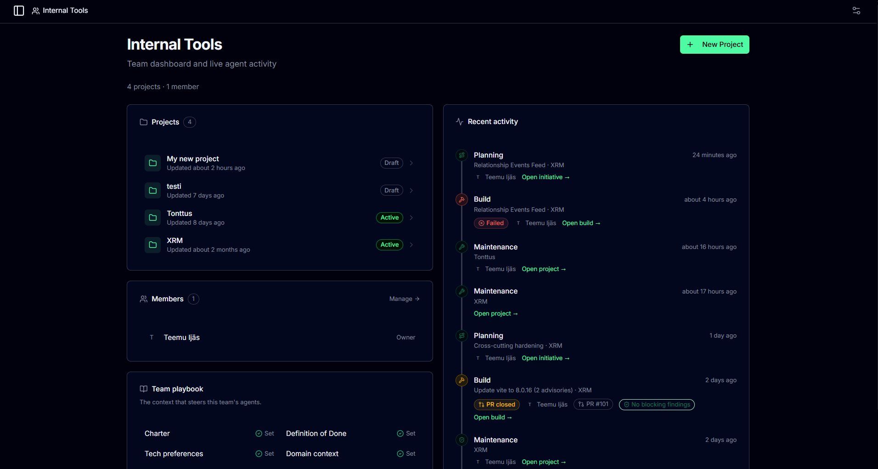This screenshot has height=469, width=878.
Task: Click the Projects count badge 4
Action: coord(190,122)
